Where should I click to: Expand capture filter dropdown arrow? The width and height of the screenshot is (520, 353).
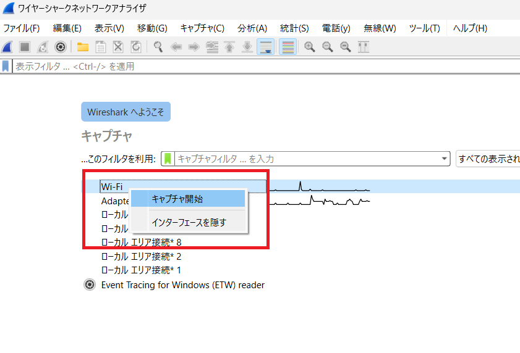(x=445, y=159)
